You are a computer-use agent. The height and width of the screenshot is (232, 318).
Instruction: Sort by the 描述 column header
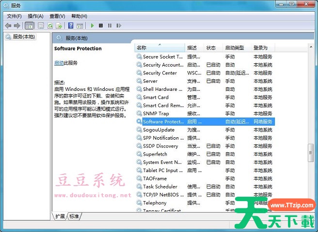(194, 48)
